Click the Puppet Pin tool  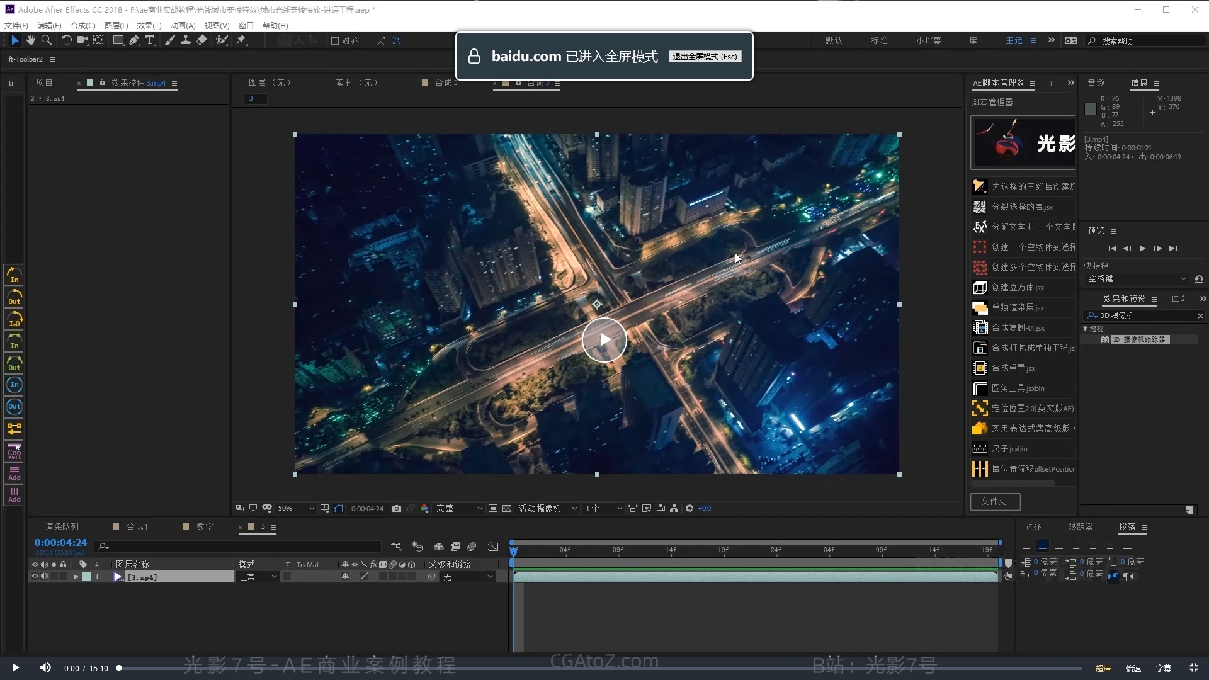pos(241,40)
